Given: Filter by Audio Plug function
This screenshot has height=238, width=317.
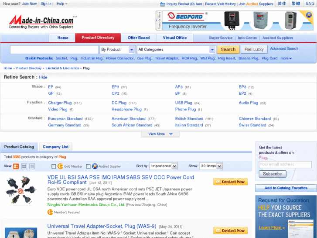Looking at the screenshot, I should 249,103.
